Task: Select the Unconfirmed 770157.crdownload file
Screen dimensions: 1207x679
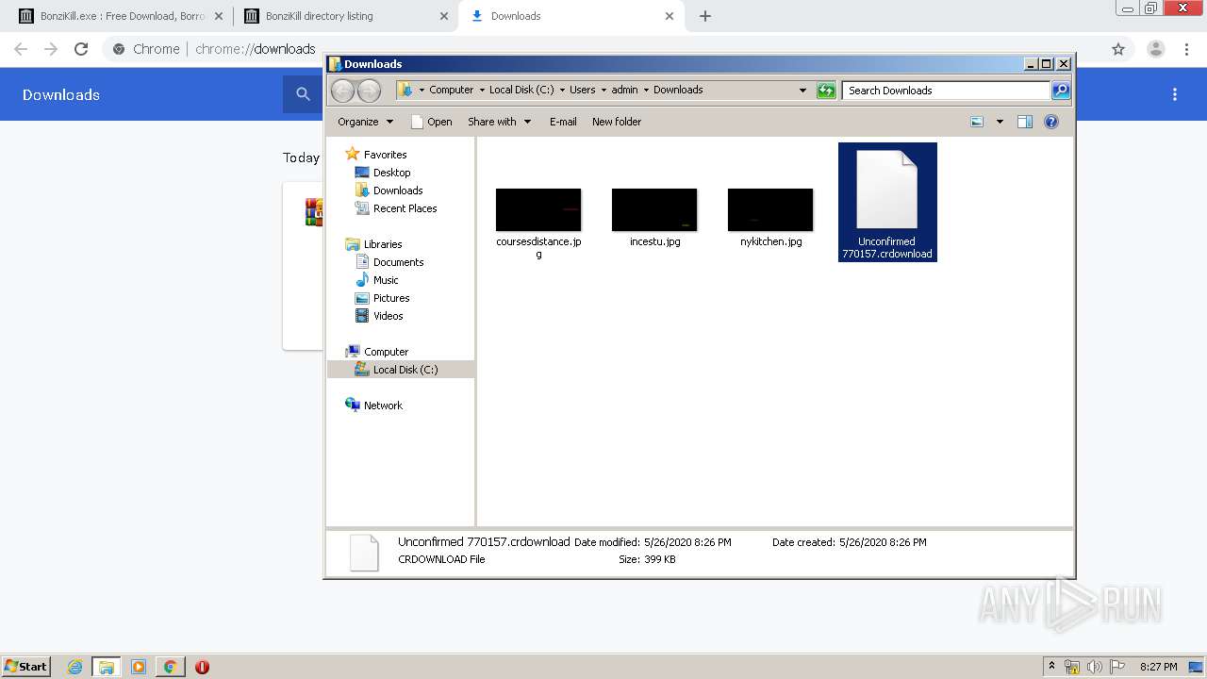Action: click(x=887, y=202)
